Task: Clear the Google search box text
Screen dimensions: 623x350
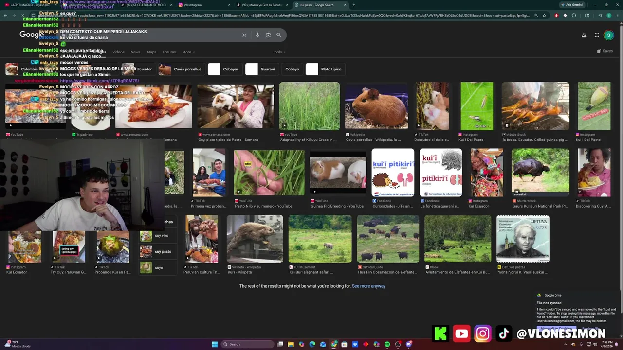Action: pos(244,35)
